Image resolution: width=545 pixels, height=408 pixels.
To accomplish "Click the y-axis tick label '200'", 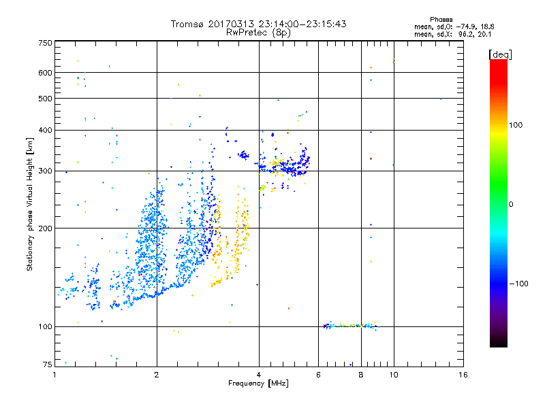I will click(45, 228).
